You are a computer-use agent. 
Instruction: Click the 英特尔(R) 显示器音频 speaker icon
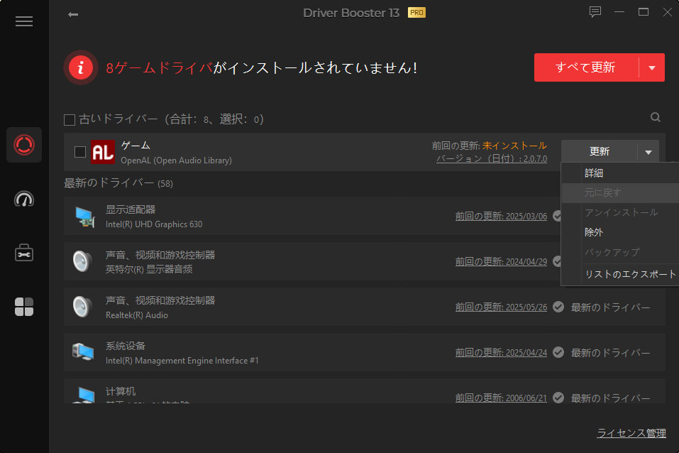(82, 261)
